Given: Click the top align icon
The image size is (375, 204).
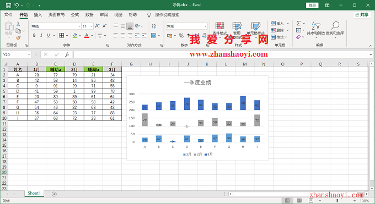Looking at the screenshot, I should (x=116, y=26).
